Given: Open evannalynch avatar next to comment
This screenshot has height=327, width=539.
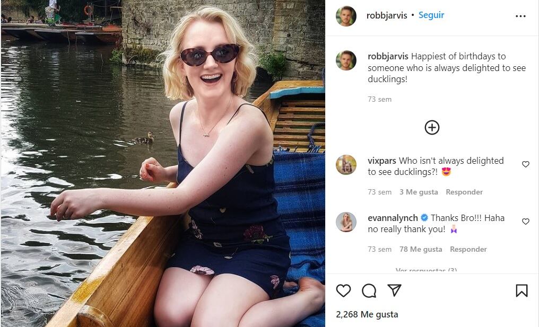Looking at the screenshot, I should [346, 222].
